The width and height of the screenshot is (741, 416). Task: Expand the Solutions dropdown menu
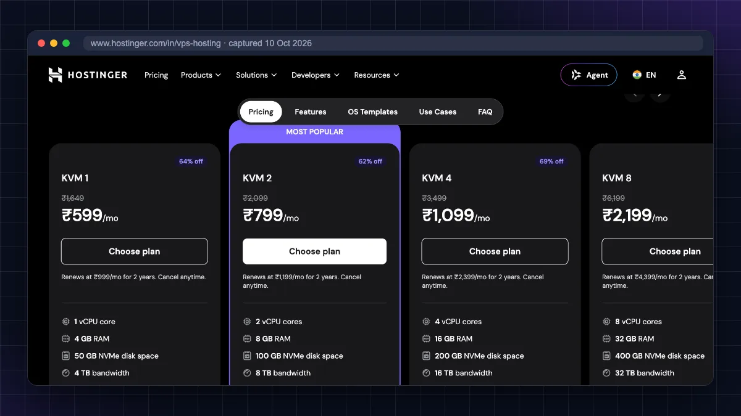tap(256, 75)
